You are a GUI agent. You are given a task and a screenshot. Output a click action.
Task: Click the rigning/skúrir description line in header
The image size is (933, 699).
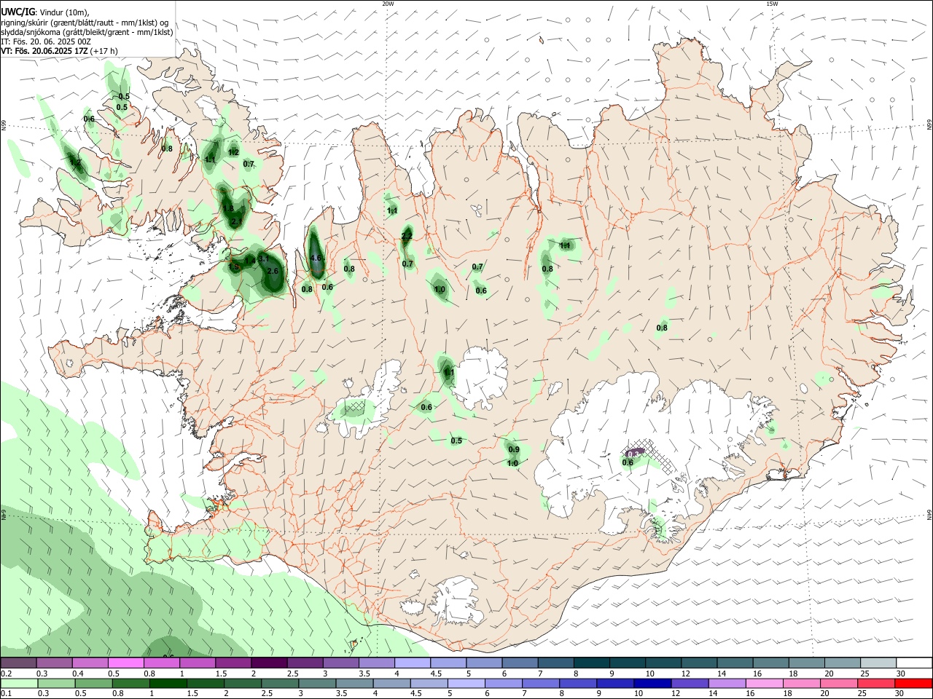pyautogui.click(x=85, y=23)
